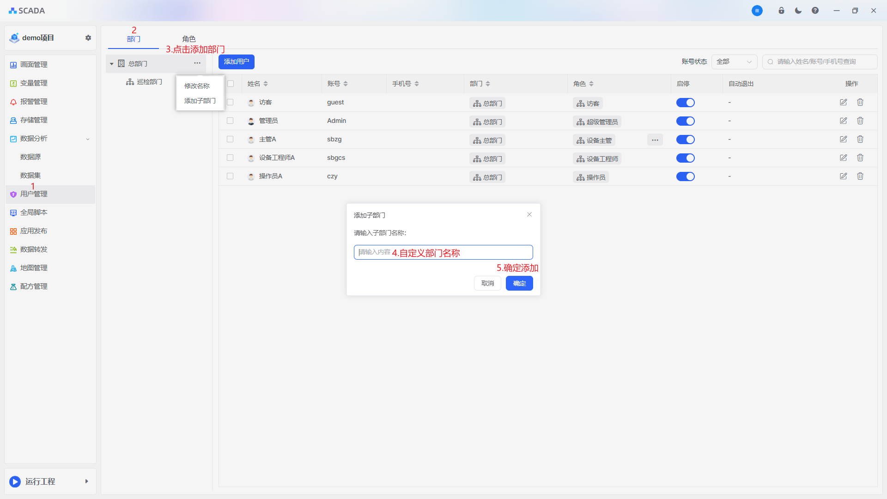887x499 pixels.
Task: Click the edit icon for 访客 row
Action: 843,102
